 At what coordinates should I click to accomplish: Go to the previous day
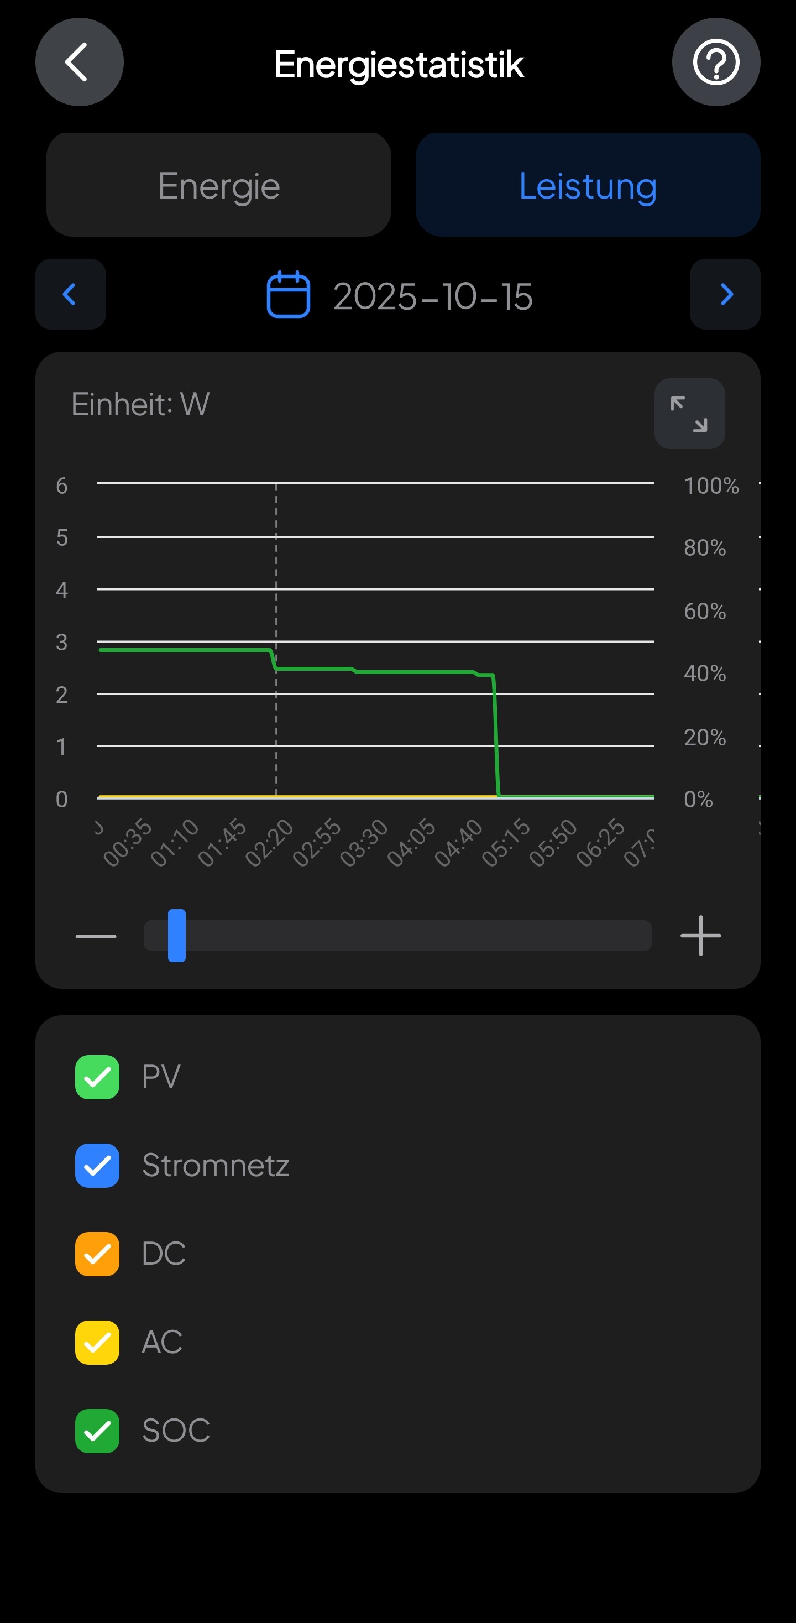(x=71, y=294)
